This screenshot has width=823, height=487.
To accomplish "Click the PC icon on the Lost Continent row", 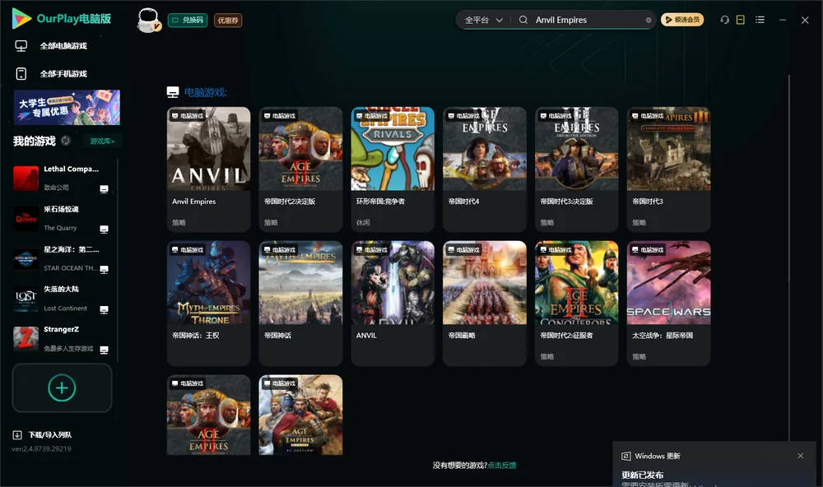I will pyautogui.click(x=104, y=309).
